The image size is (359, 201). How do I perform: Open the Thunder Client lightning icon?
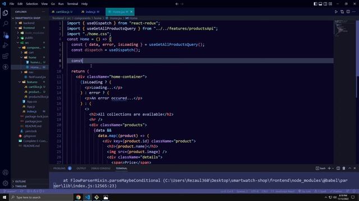(x=5, y=67)
